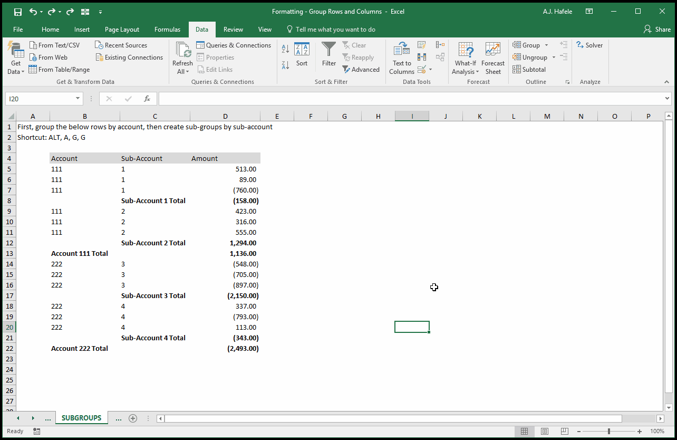Insert Subtotal

[529, 70]
